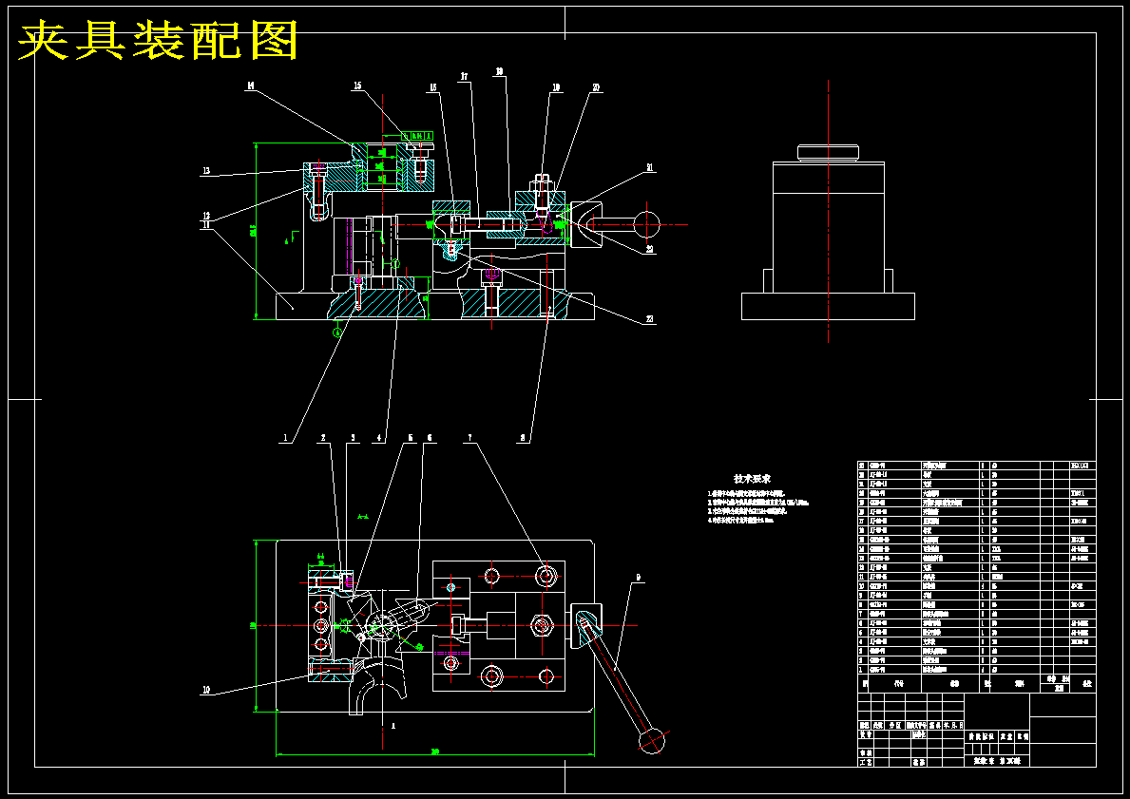
Task: Click part balloon number 20
Action: click(x=596, y=88)
